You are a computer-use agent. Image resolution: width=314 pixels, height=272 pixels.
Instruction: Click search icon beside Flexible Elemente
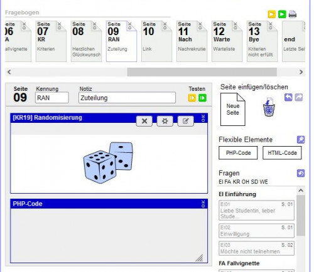(301, 140)
